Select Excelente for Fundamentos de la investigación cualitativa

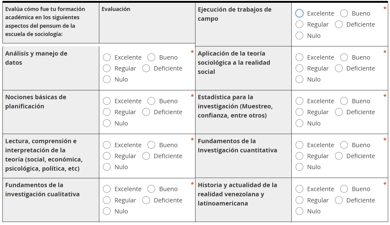107,189
